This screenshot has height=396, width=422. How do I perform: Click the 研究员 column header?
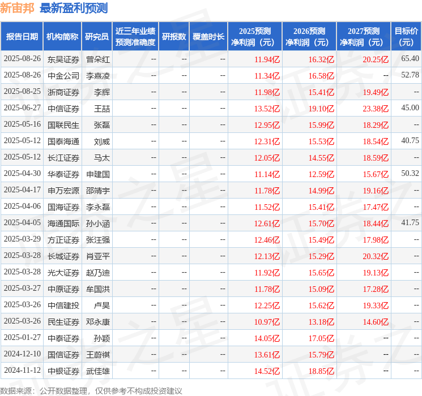(x=97, y=37)
